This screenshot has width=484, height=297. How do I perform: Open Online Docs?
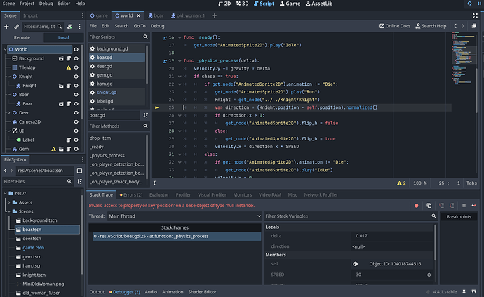[x=395, y=26]
